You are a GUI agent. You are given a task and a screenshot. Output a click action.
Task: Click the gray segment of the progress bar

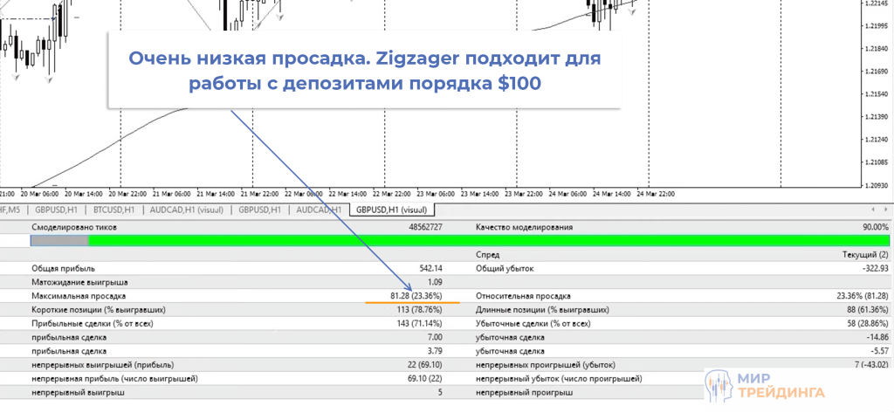point(59,240)
